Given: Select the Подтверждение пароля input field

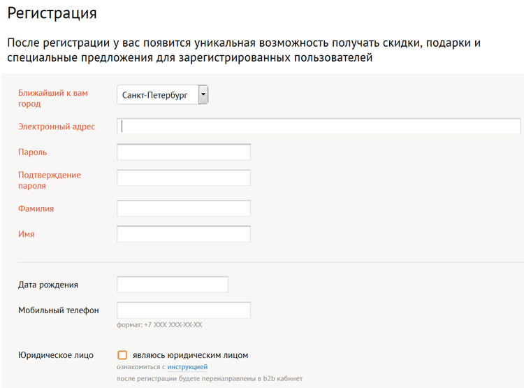Looking at the screenshot, I should (184, 178).
